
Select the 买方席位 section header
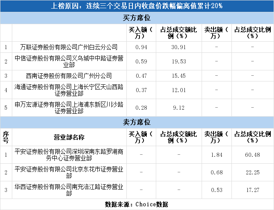pos(137,18)
